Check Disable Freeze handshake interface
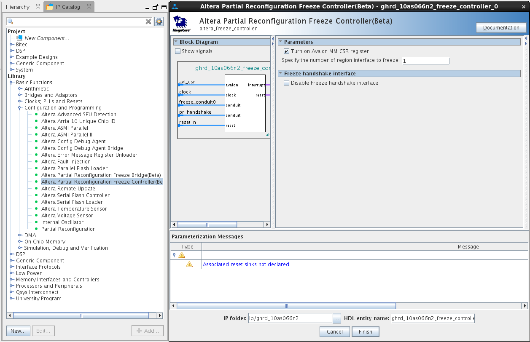 (286, 83)
